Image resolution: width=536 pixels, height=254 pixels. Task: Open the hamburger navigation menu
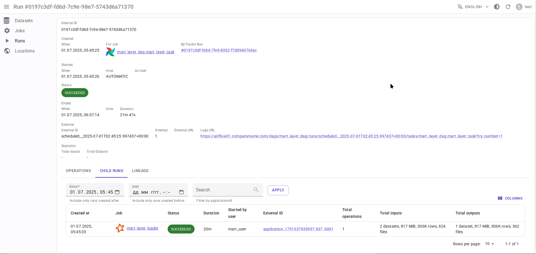6,7
